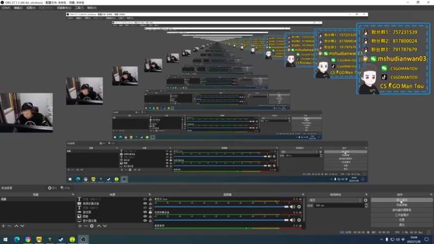Open 视频采集设备 mixer channel settings gear
Viewport: 434px width, 244px height.
tap(299, 220)
